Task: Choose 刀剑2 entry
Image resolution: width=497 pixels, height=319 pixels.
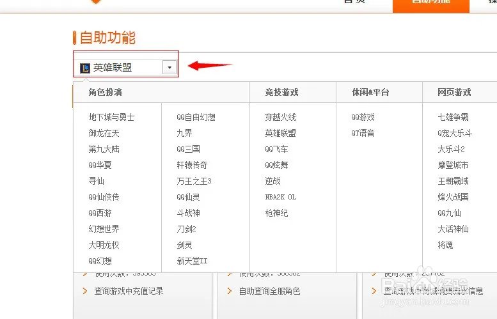Action: 186,229
